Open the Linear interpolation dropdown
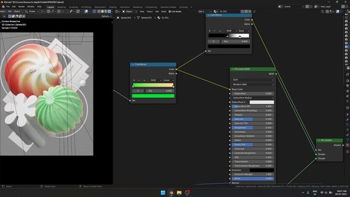The height and width of the screenshot is (197, 350). tap(168, 80)
